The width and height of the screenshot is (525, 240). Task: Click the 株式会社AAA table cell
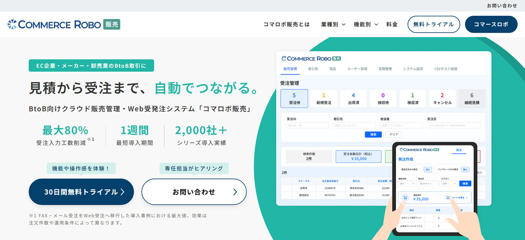click(x=356, y=188)
